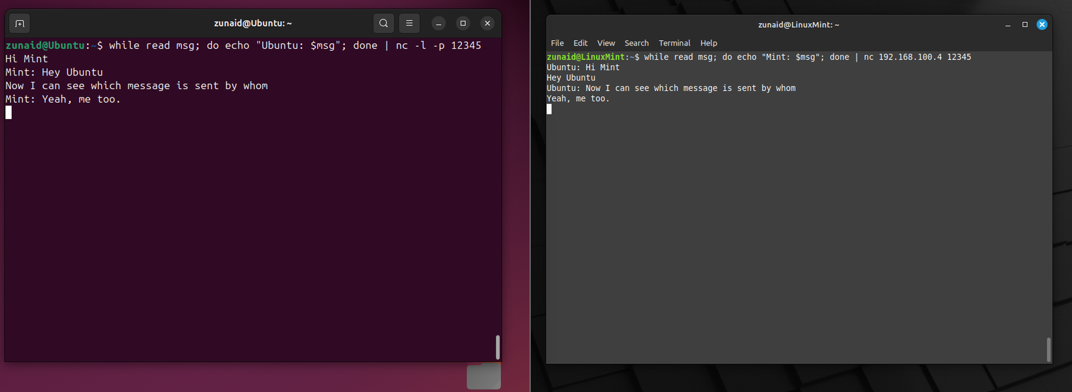The width and height of the screenshot is (1072, 392).
Task: Open View menu in Mint terminal
Action: (606, 43)
